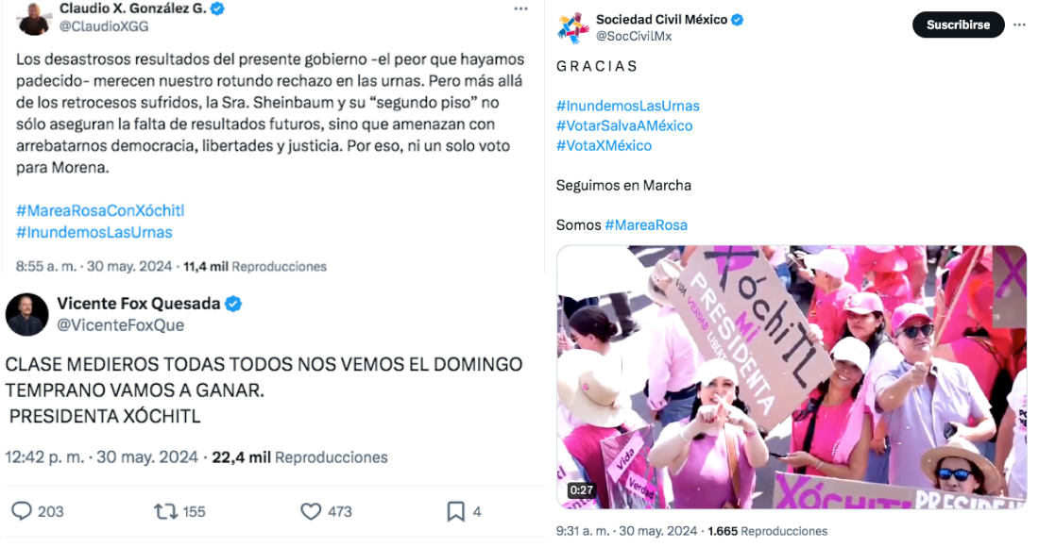Viewport: 1039px width, 547px height.
Task: Bookmark the Vicente Fox tweet
Action: pyautogui.click(x=455, y=511)
